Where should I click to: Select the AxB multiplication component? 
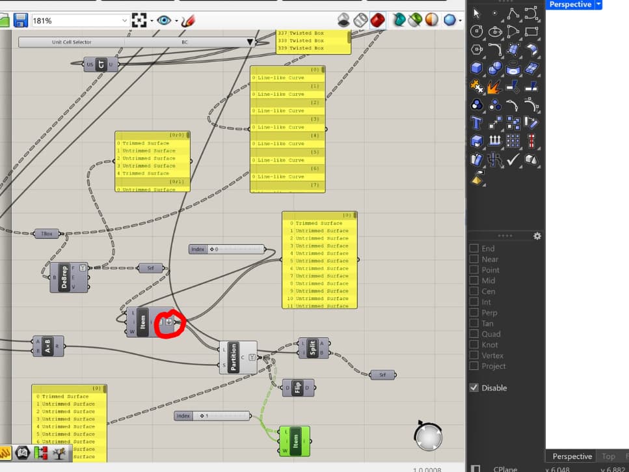[48, 346]
